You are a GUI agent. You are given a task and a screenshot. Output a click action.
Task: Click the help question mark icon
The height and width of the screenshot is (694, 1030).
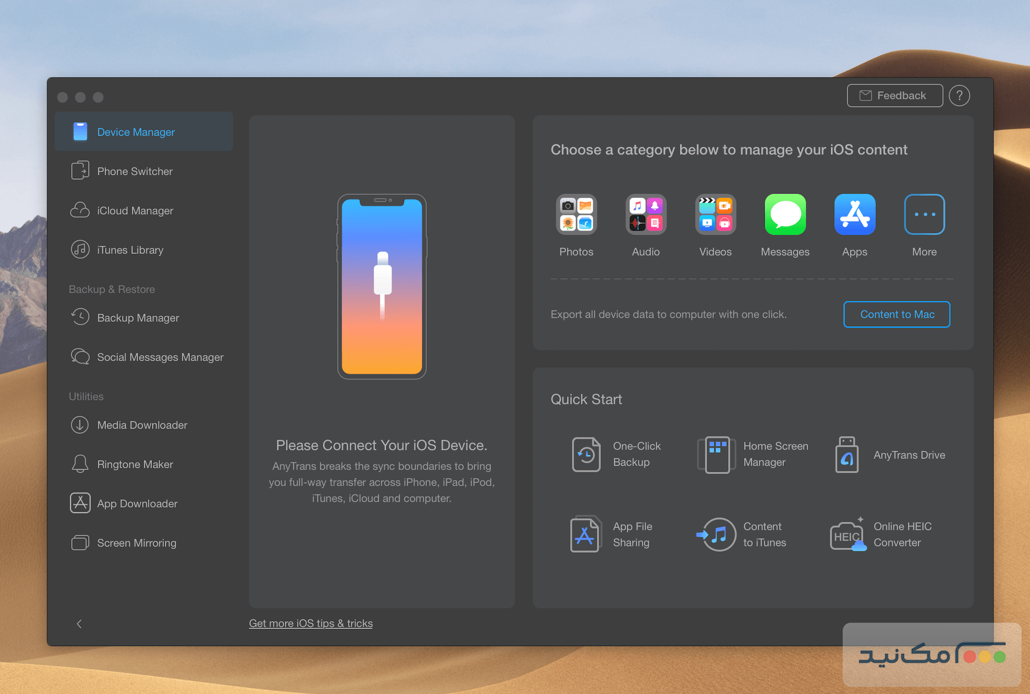[x=959, y=96]
